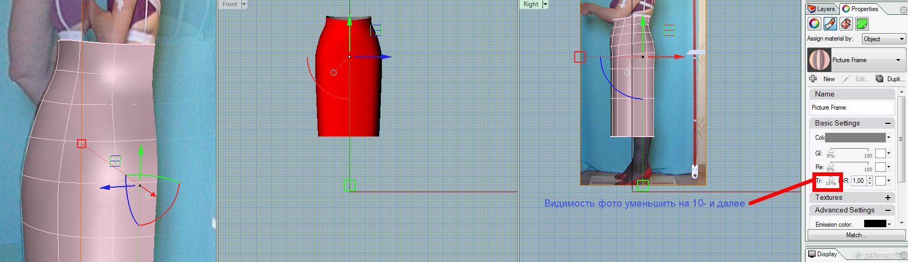The height and width of the screenshot is (262, 908).
Task: Collapse the Basic Settings section
Action: coord(888,123)
